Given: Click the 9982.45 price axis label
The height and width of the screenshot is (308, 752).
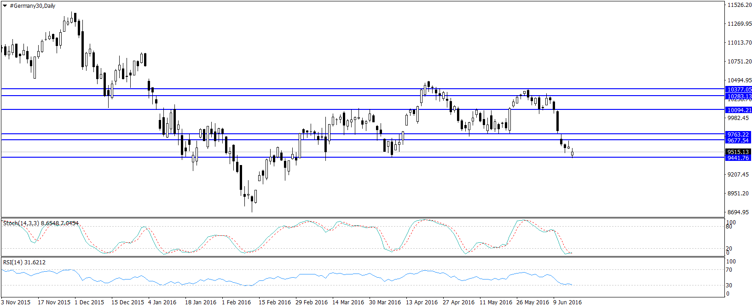Looking at the screenshot, I should 738,118.
